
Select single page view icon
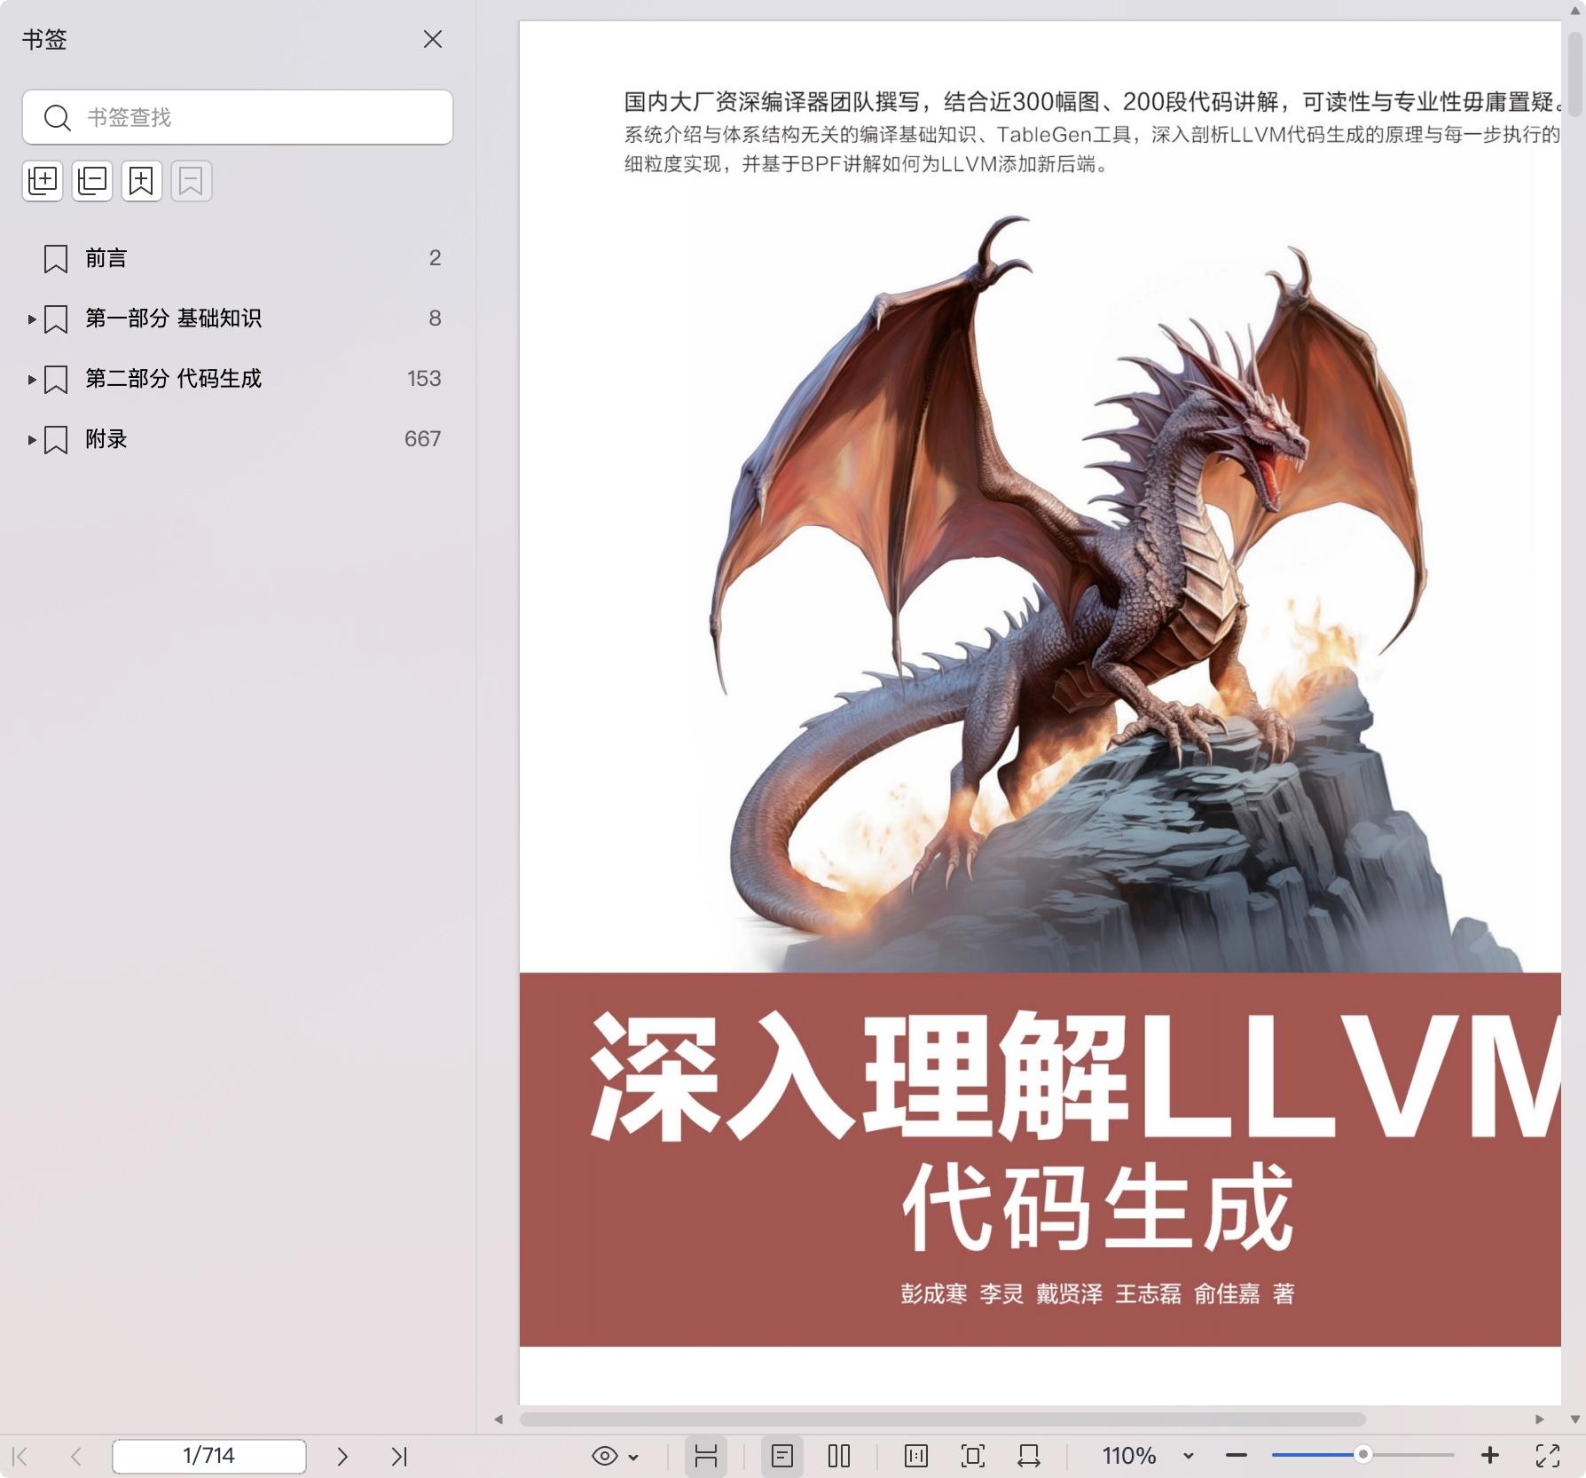point(782,1456)
